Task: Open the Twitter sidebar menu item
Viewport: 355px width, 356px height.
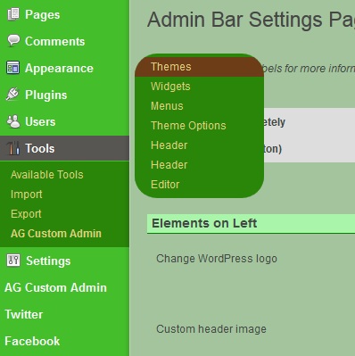Action: click(x=24, y=314)
